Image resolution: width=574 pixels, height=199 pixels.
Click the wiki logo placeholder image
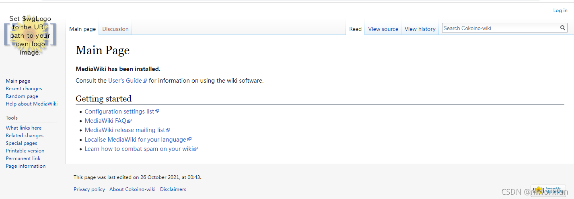(x=30, y=35)
